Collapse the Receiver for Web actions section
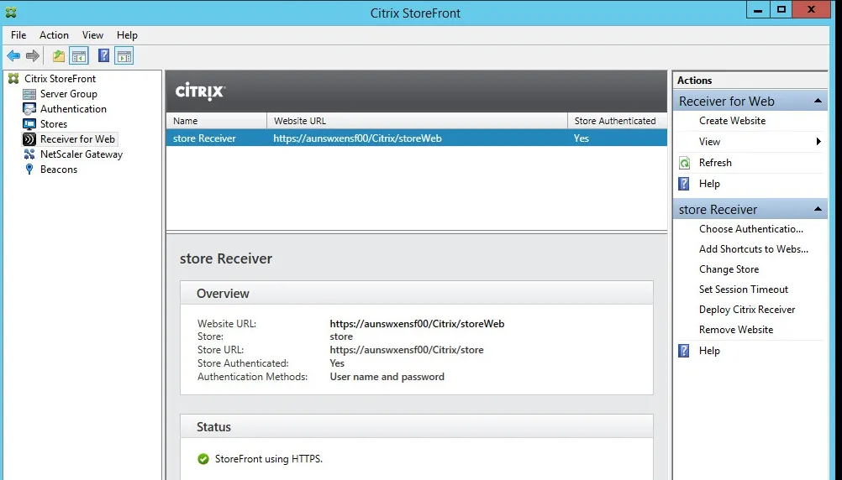This screenshot has width=842, height=480. click(818, 101)
